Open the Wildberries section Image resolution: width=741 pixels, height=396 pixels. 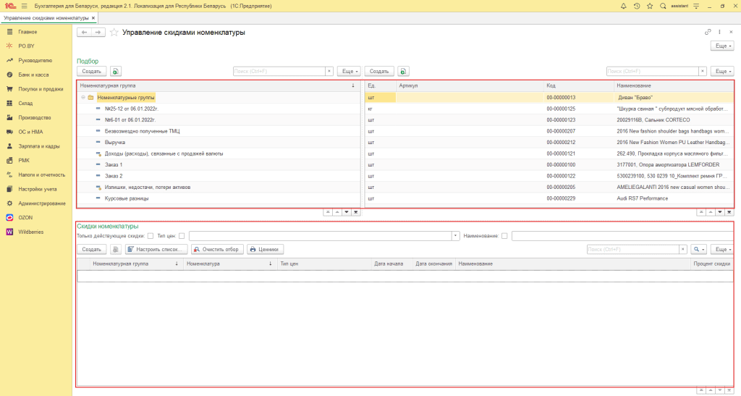point(30,232)
